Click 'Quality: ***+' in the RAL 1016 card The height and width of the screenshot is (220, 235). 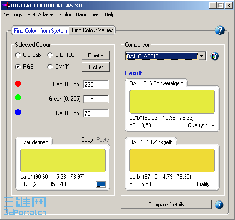(201, 125)
